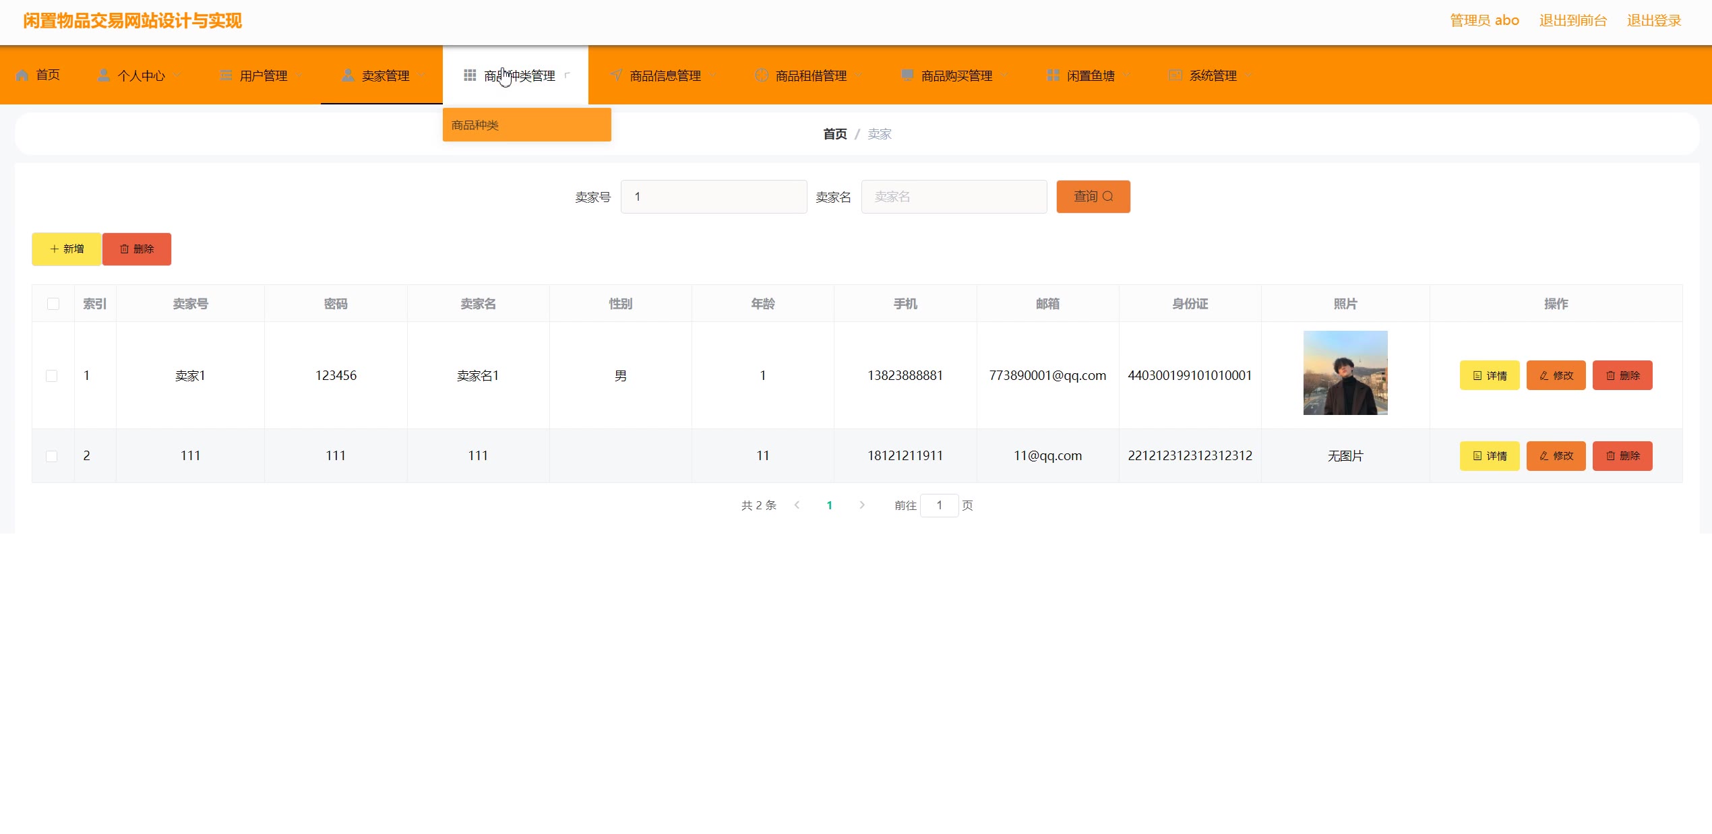
Task: Click the list icon for 用户管理
Action: pos(226,75)
